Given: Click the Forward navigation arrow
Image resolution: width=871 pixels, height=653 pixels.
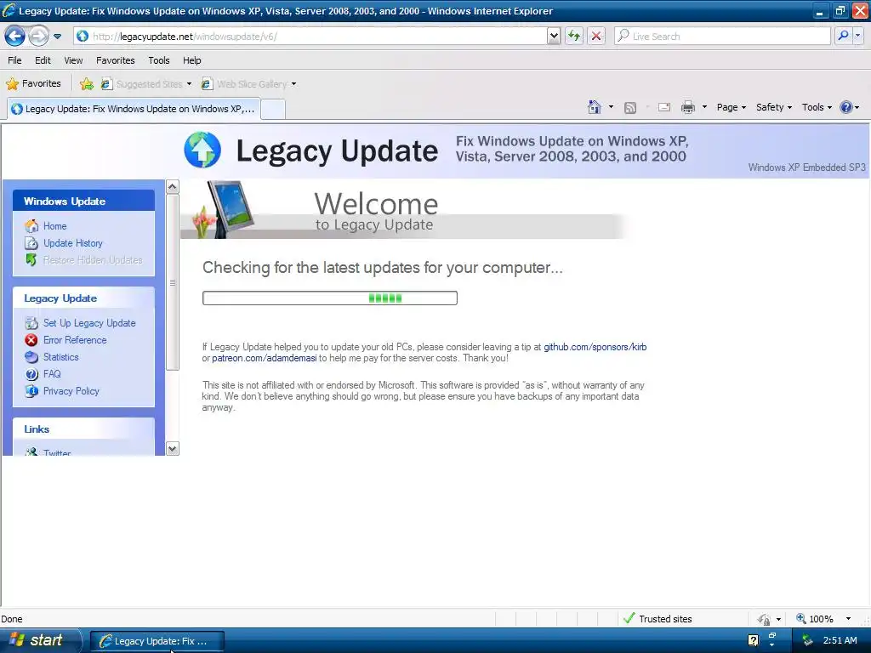Looking at the screenshot, I should pos(38,37).
